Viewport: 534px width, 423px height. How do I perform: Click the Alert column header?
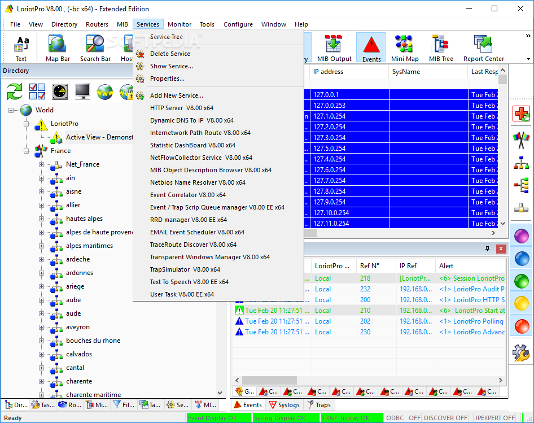click(x=470, y=266)
